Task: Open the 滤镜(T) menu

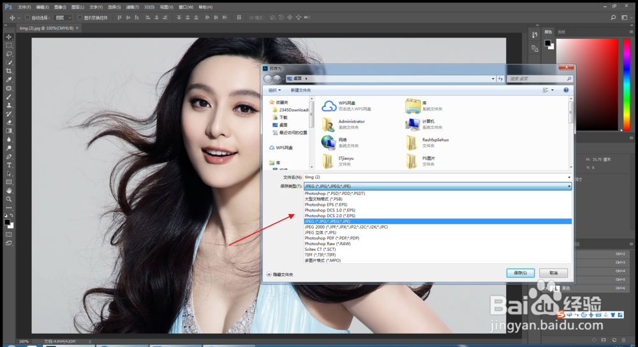Action: tap(132, 7)
